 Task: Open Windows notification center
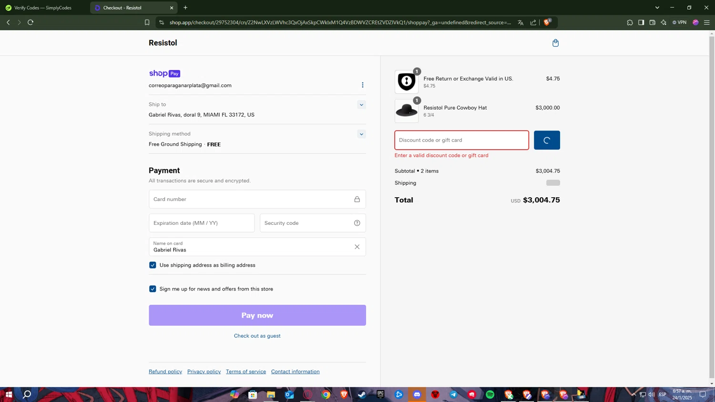point(703,394)
